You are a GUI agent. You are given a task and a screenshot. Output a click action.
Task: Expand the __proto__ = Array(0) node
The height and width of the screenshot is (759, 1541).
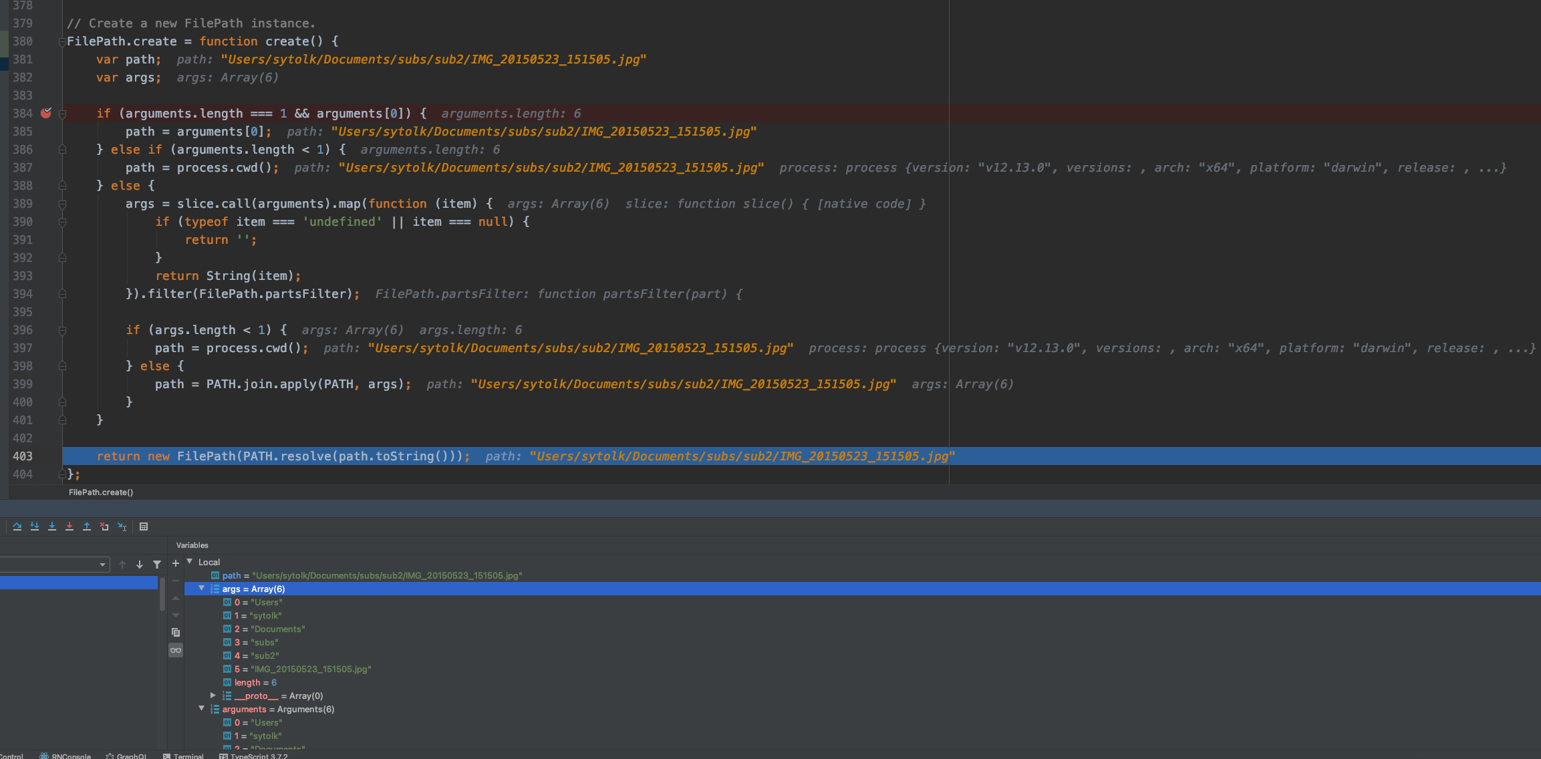213,696
